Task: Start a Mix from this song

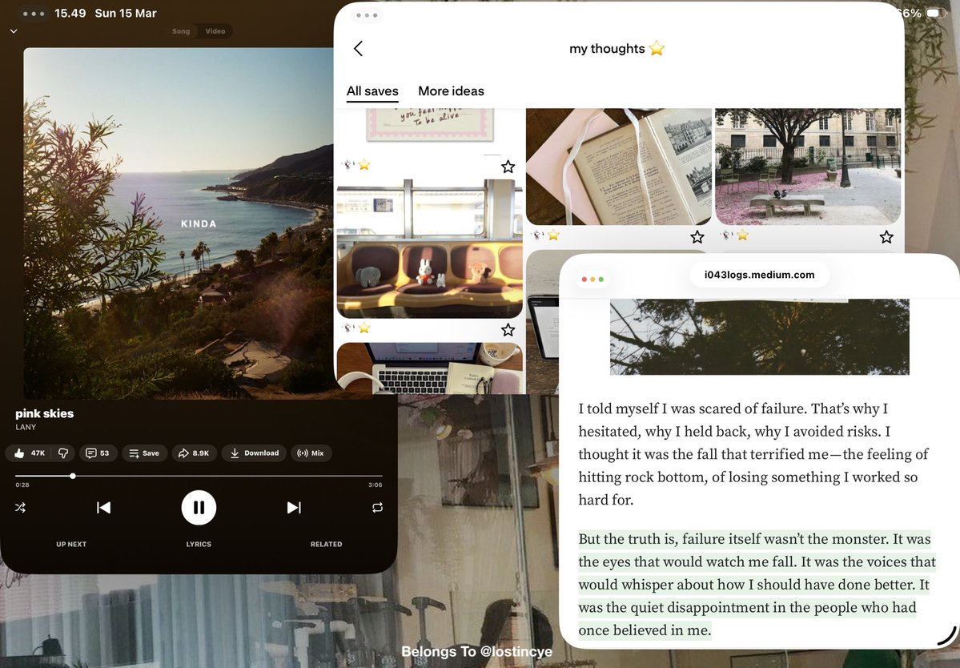Action: [311, 453]
